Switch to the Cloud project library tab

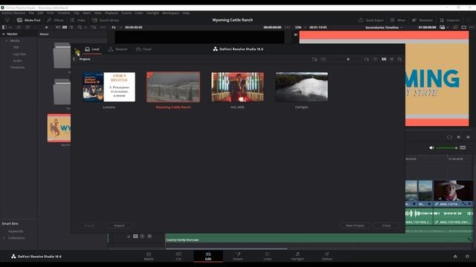coord(144,49)
